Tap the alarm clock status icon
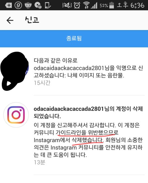 coord(77,5)
